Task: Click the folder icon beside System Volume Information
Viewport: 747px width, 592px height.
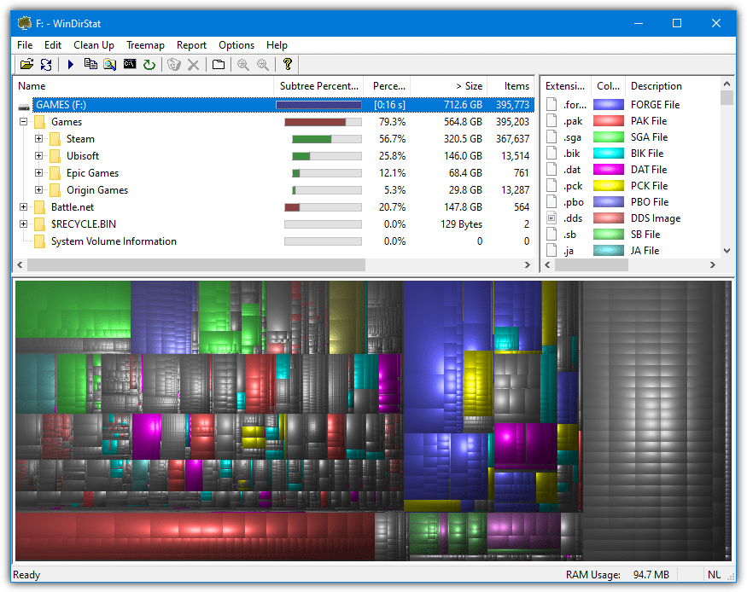Action: coord(39,241)
